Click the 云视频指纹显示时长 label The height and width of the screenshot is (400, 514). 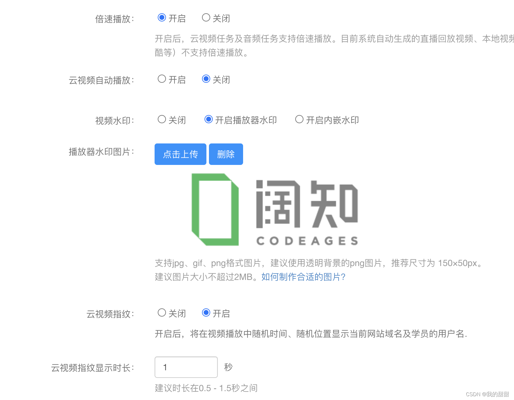[93, 368]
